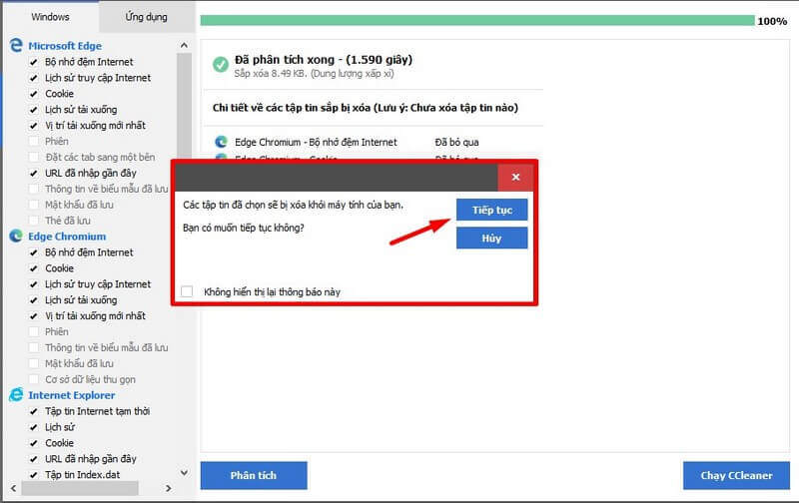
Task: Enable 'Không hiển thị lại thông báo này' checkbox
Action: pyautogui.click(x=188, y=291)
